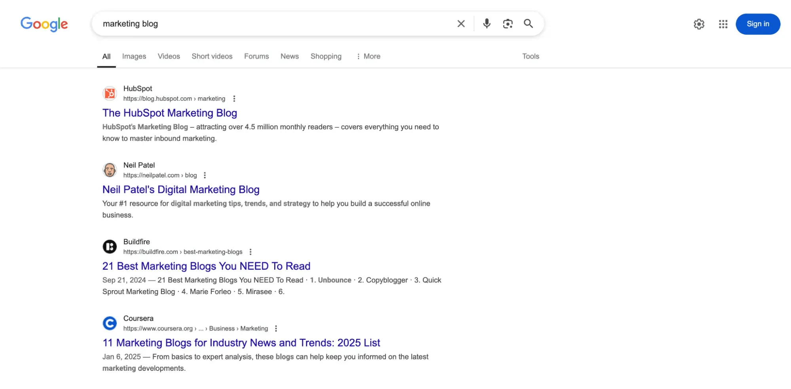Open search filters via Tools
The width and height of the screenshot is (791, 389).
point(530,56)
